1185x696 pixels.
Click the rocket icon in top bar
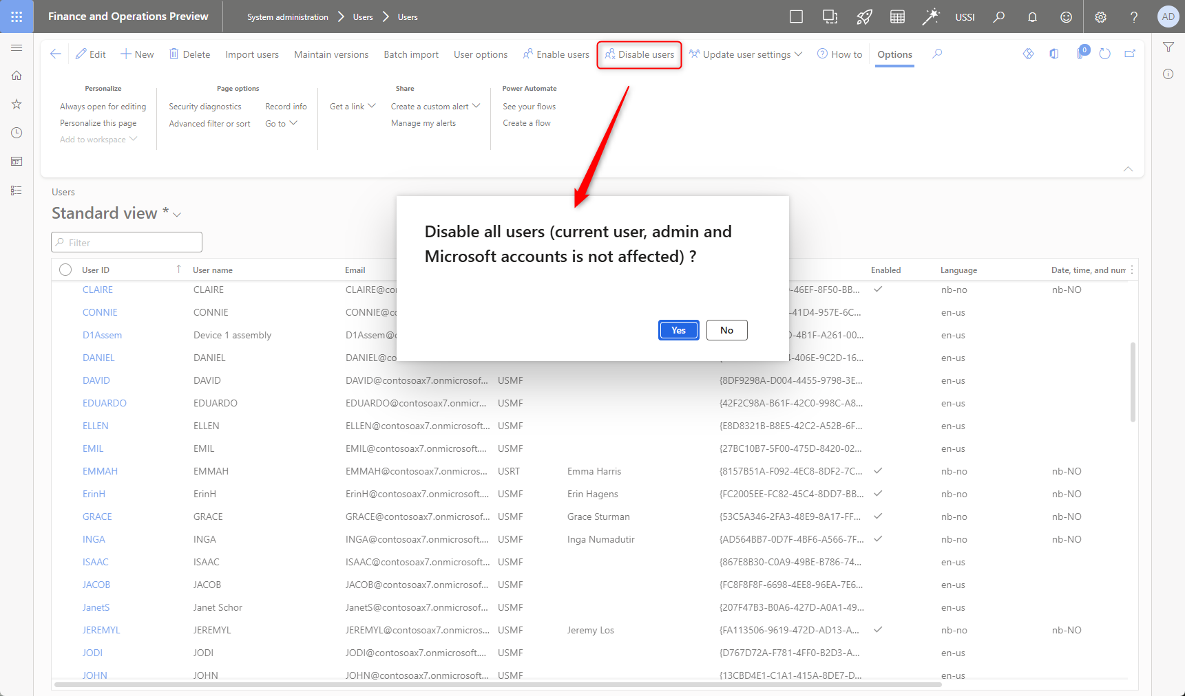coord(864,17)
